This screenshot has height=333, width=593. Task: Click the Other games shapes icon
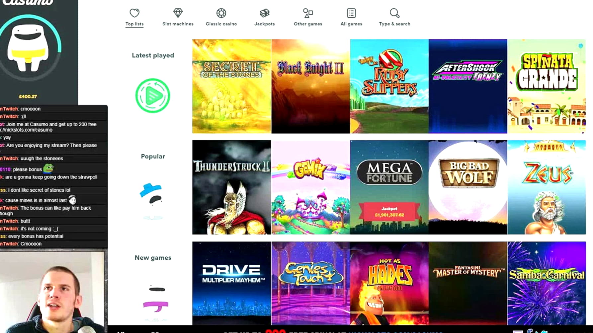(308, 13)
